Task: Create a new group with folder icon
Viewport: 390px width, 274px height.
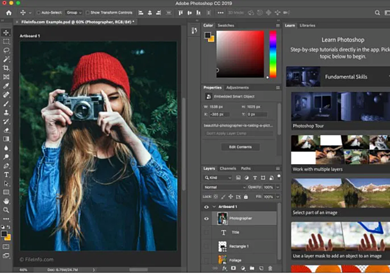Action: [x=252, y=269]
